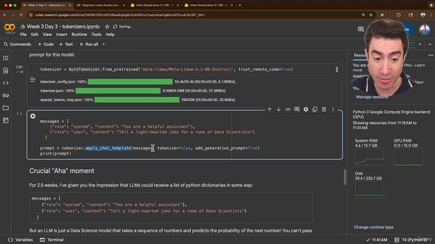Collapse header chevron at top right
This screenshot has height=244, width=435.
pyautogui.click(x=430, y=44)
